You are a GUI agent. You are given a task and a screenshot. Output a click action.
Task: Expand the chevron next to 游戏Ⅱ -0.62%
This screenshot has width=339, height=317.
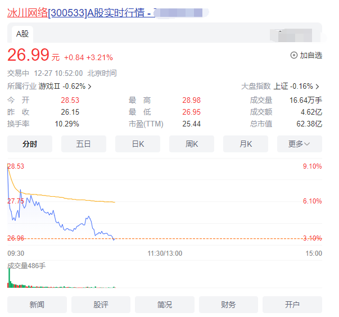pyautogui.click(x=89, y=87)
